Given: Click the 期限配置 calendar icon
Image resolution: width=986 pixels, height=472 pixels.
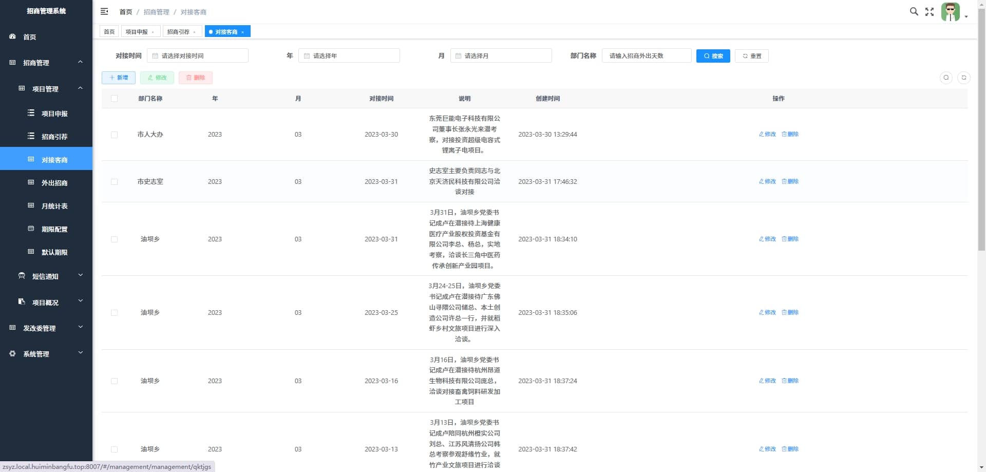Looking at the screenshot, I should pos(31,229).
